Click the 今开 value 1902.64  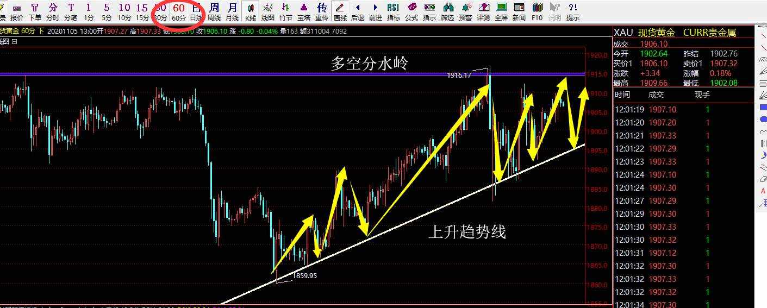pos(654,54)
